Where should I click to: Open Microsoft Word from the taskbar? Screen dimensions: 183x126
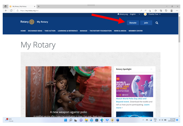pyautogui.click(x=118, y=120)
